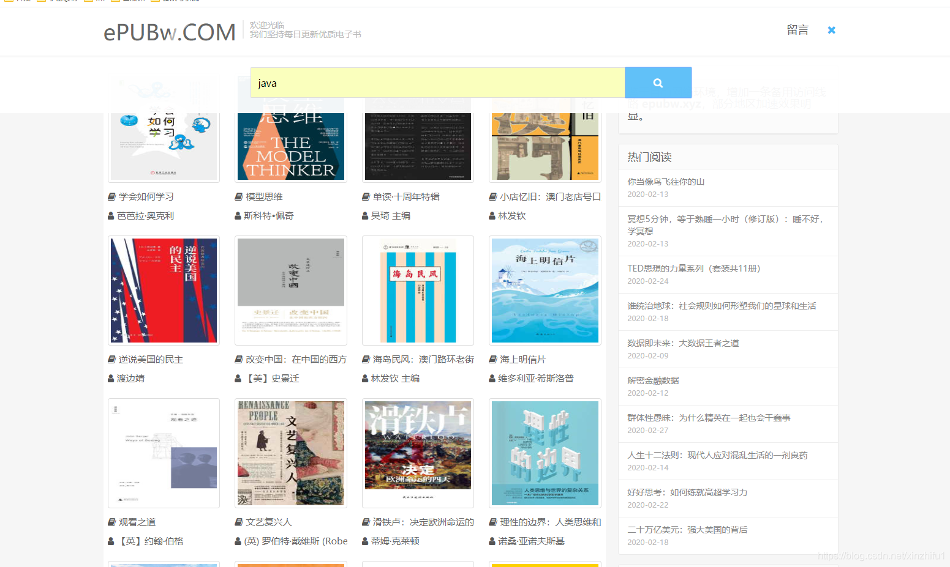Click the author icon beside 斯科特•佩奇
Viewport: 950px width, 567px height.
click(238, 216)
